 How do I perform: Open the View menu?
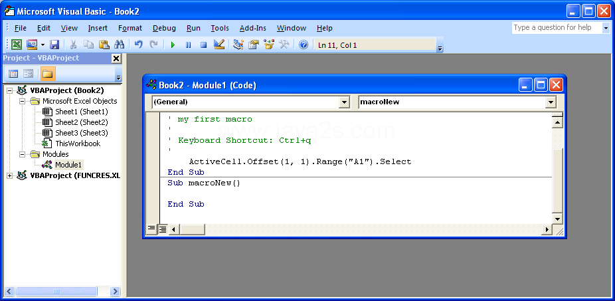tap(70, 28)
